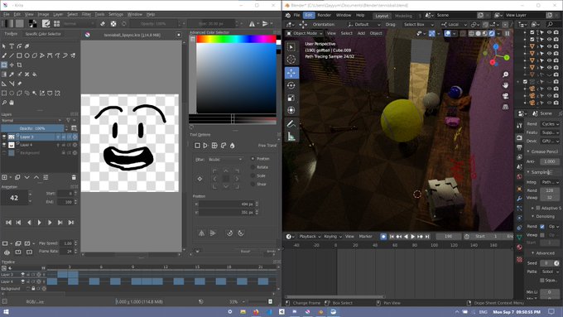Select Krita's Text tool in the toolbox
Viewport: 563px width, 317px height.
[x=12, y=46]
